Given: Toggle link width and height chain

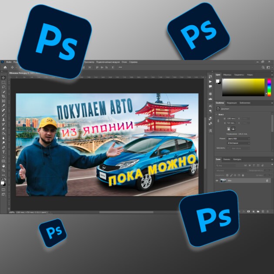Looking at the screenshot, I should tap(218, 121).
